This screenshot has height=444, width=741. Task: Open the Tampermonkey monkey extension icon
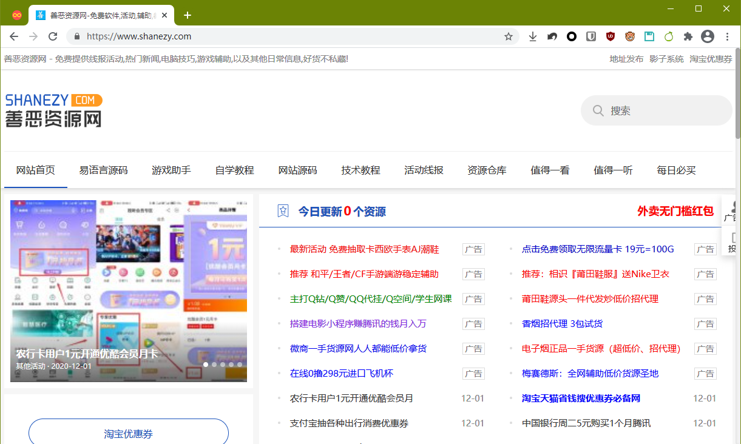click(629, 36)
